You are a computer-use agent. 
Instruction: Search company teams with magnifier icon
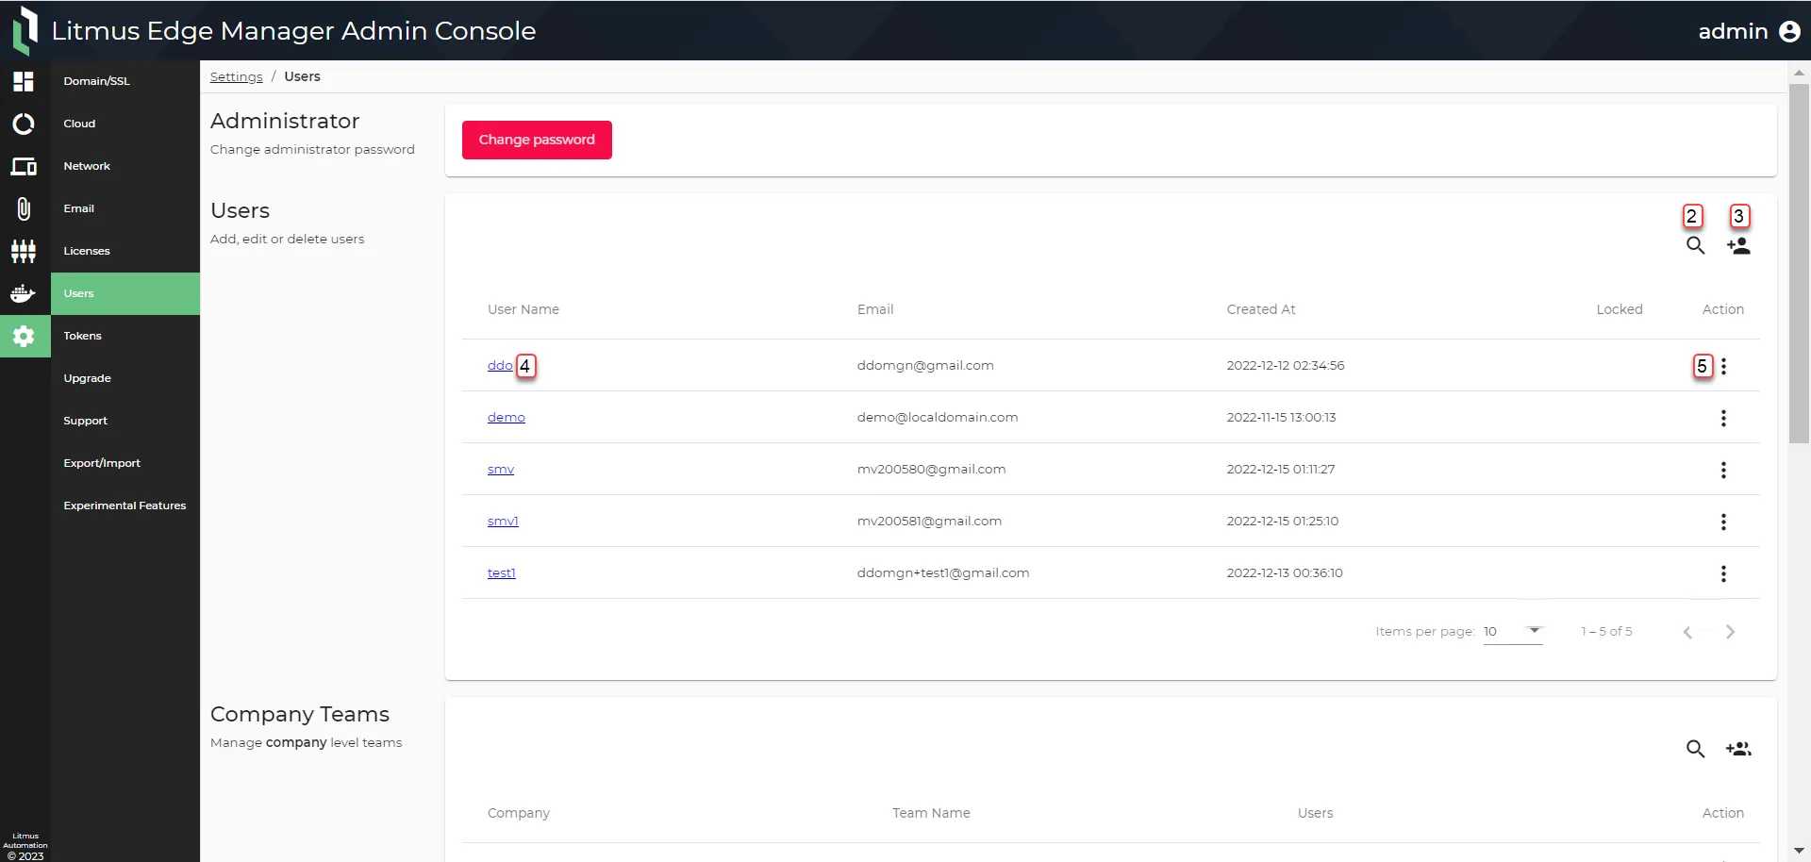pyautogui.click(x=1695, y=749)
